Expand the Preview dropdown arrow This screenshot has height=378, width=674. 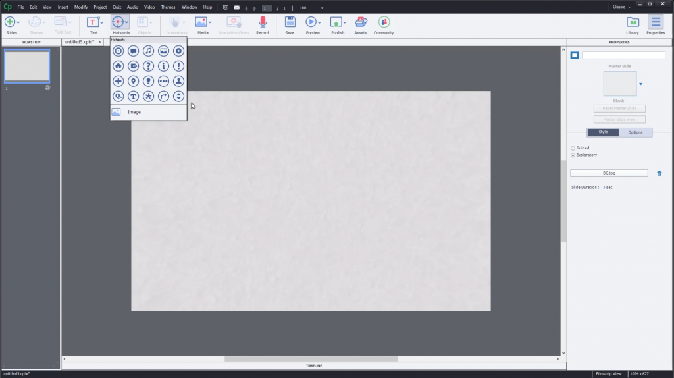(319, 22)
